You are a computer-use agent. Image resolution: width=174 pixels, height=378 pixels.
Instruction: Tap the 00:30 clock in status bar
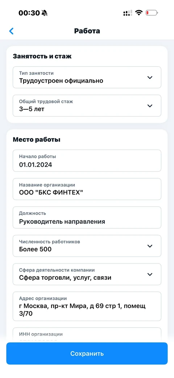[29, 13]
